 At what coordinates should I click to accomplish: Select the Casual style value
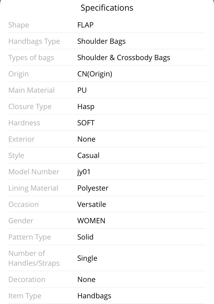click(x=88, y=155)
